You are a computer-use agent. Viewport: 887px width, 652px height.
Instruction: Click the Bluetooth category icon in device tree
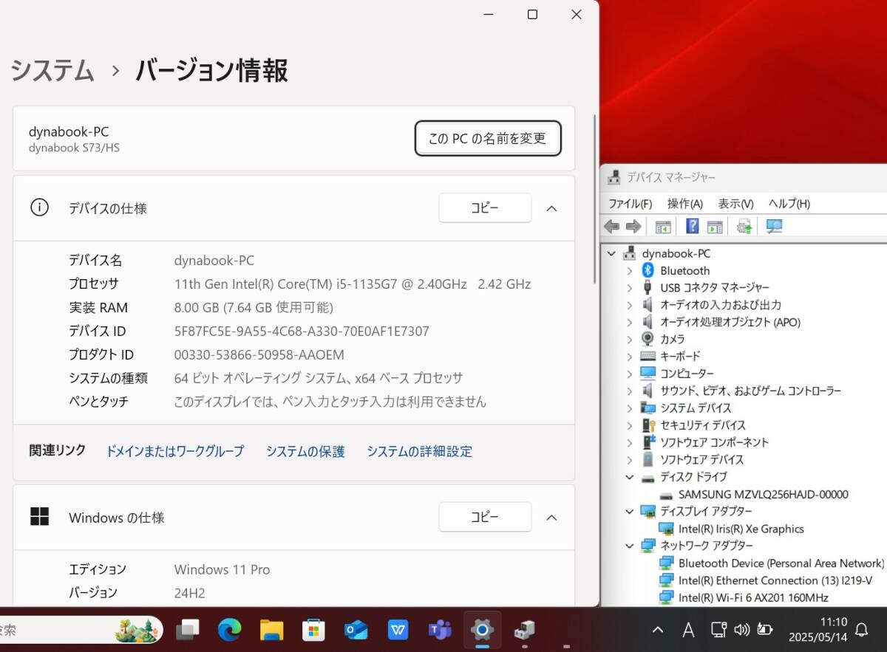click(x=648, y=270)
